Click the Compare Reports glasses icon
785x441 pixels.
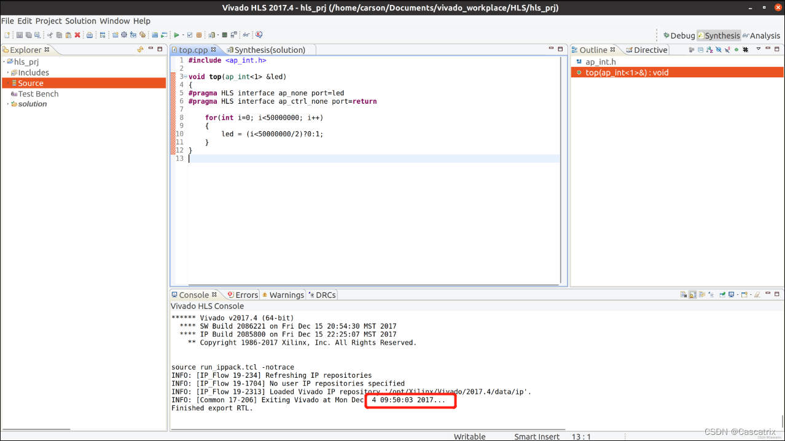click(x=245, y=35)
